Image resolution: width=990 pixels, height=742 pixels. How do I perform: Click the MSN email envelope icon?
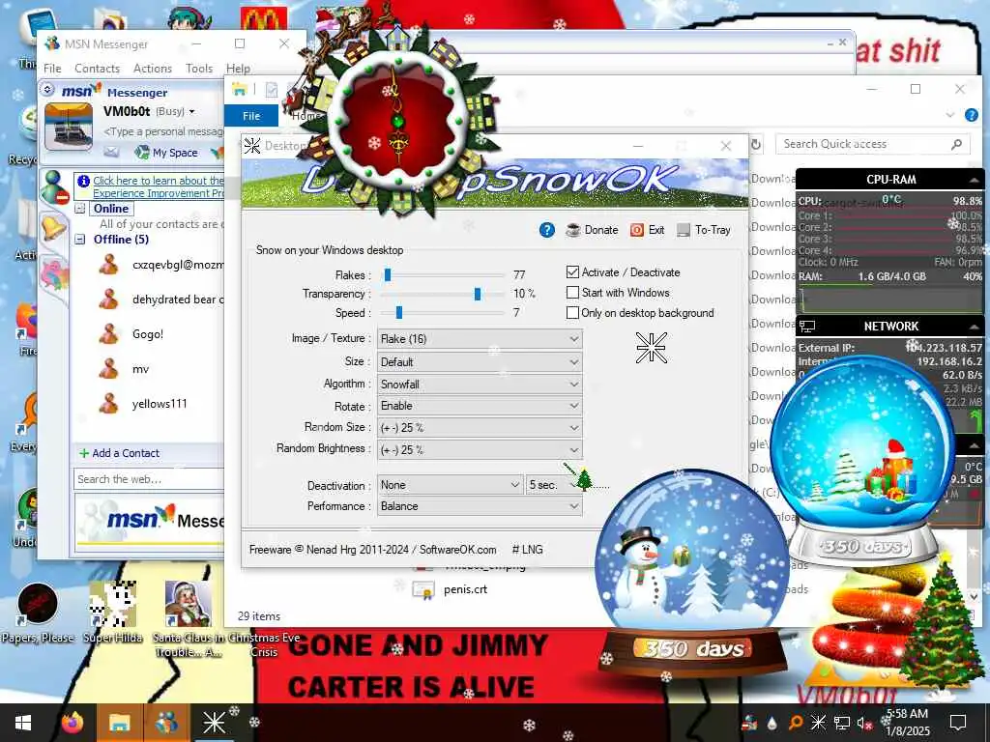point(111,152)
